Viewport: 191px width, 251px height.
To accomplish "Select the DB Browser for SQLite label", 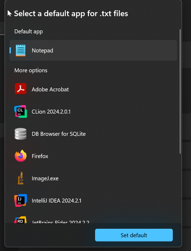I will (x=59, y=134).
